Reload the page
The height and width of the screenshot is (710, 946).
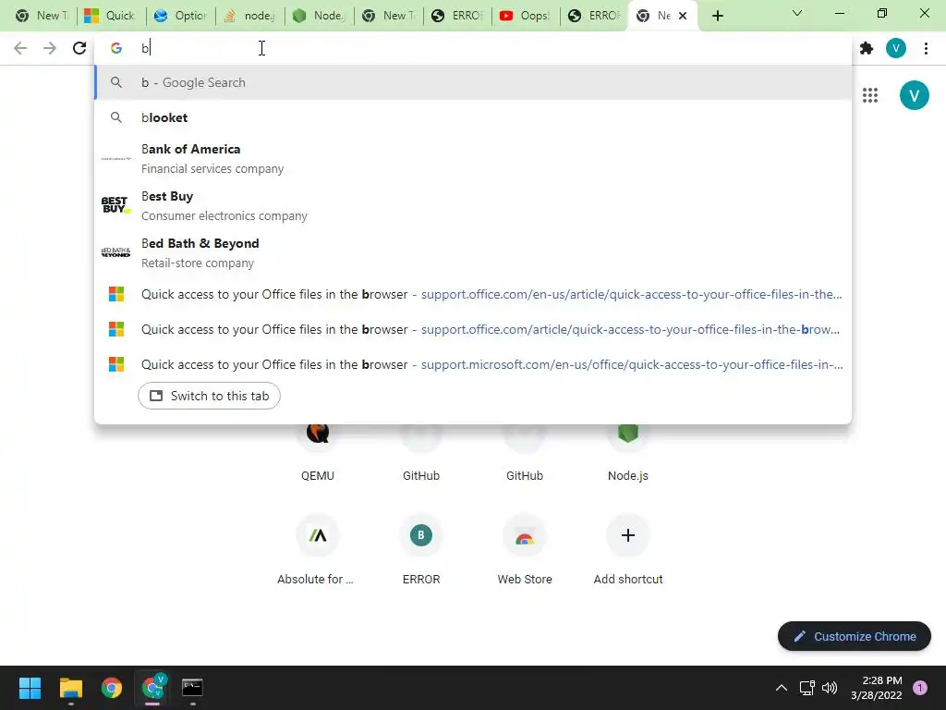tap(79, 48)
